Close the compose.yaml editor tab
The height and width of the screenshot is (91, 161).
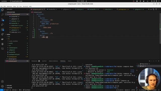44,9
